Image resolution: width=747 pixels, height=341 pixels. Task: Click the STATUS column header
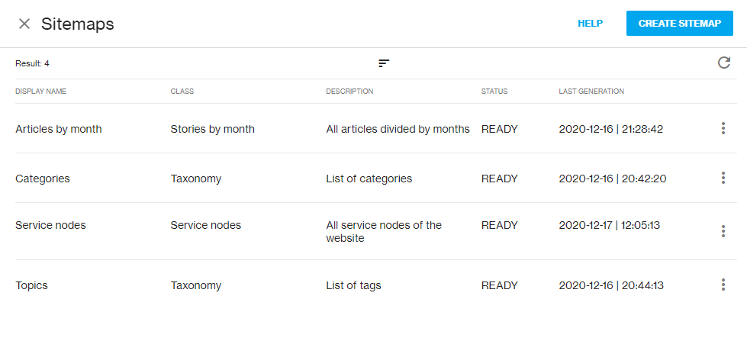pos(494,92)
